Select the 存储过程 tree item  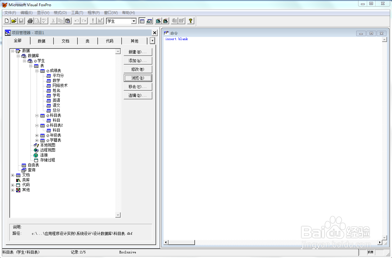(x=48, y=160)
